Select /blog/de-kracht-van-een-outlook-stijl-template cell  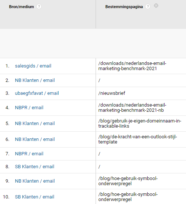pyautogui.click(x=138, y=139)
